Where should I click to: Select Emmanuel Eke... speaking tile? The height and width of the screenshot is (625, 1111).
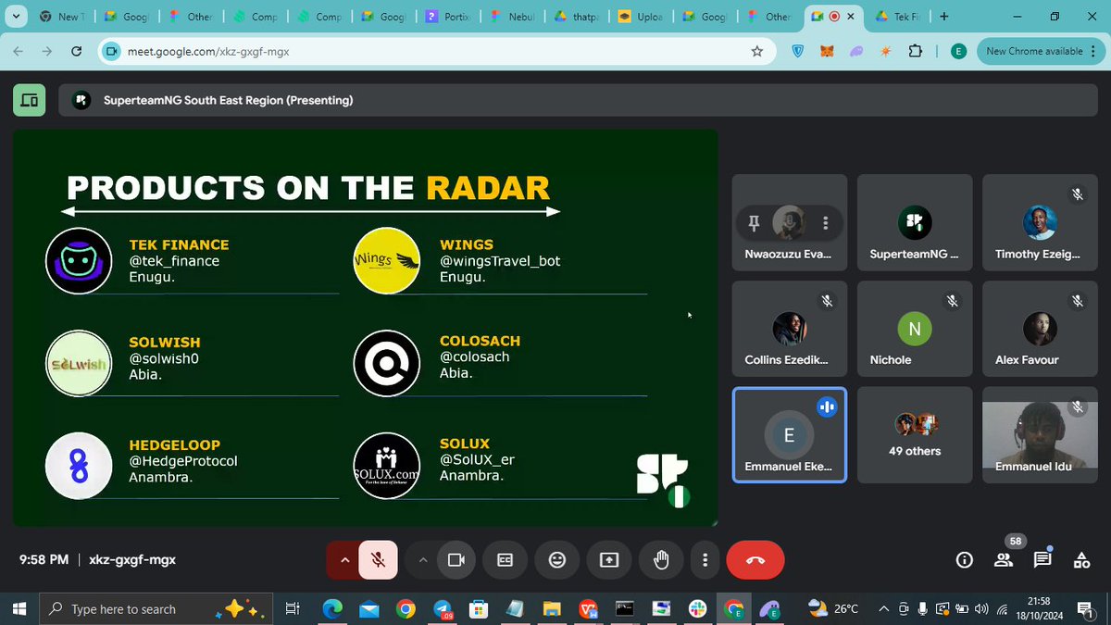pyautogui.click(x=790, y=435)
